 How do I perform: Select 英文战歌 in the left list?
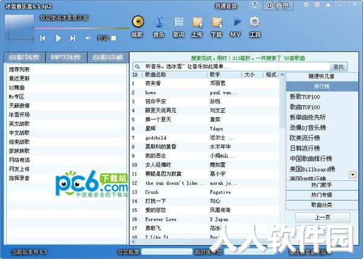(x=19, y=123)
